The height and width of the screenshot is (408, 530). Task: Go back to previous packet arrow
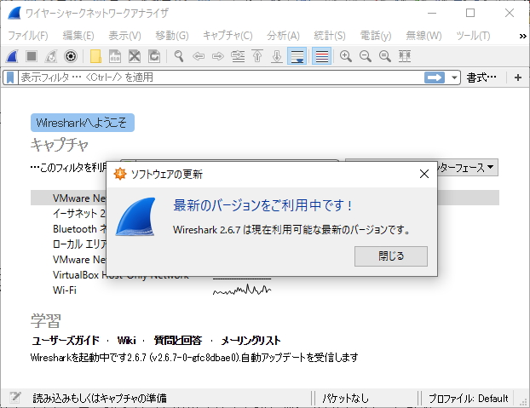pyautogui.click(x=199, y=56)
